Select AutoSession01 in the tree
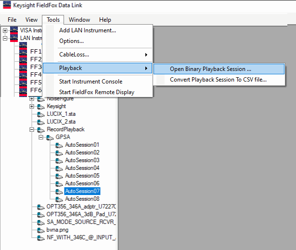 coord(82,145)
